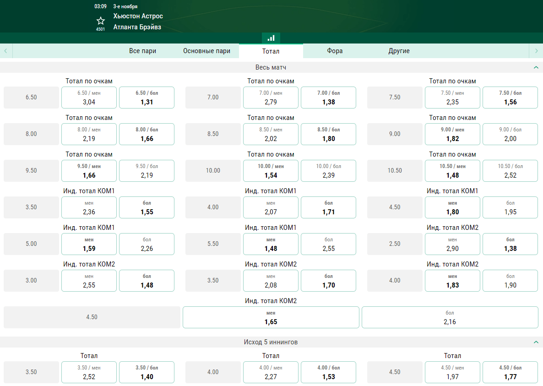543x386 pixels.
Task: Select total 10.50 бол odds 2,52
Action: [x=510, y=171]
